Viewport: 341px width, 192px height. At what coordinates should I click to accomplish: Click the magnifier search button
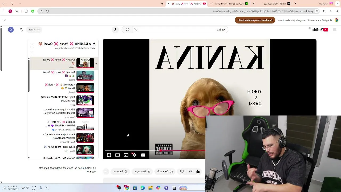click(127, 30)
